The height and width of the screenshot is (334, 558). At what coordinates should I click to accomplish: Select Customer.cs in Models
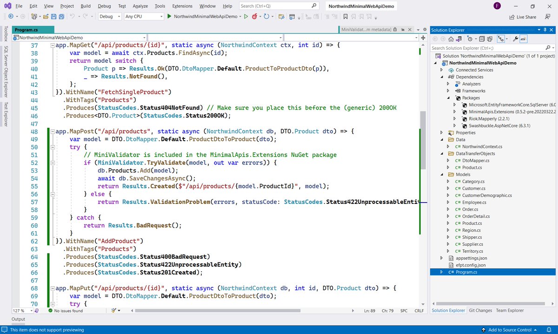(473, 189)
